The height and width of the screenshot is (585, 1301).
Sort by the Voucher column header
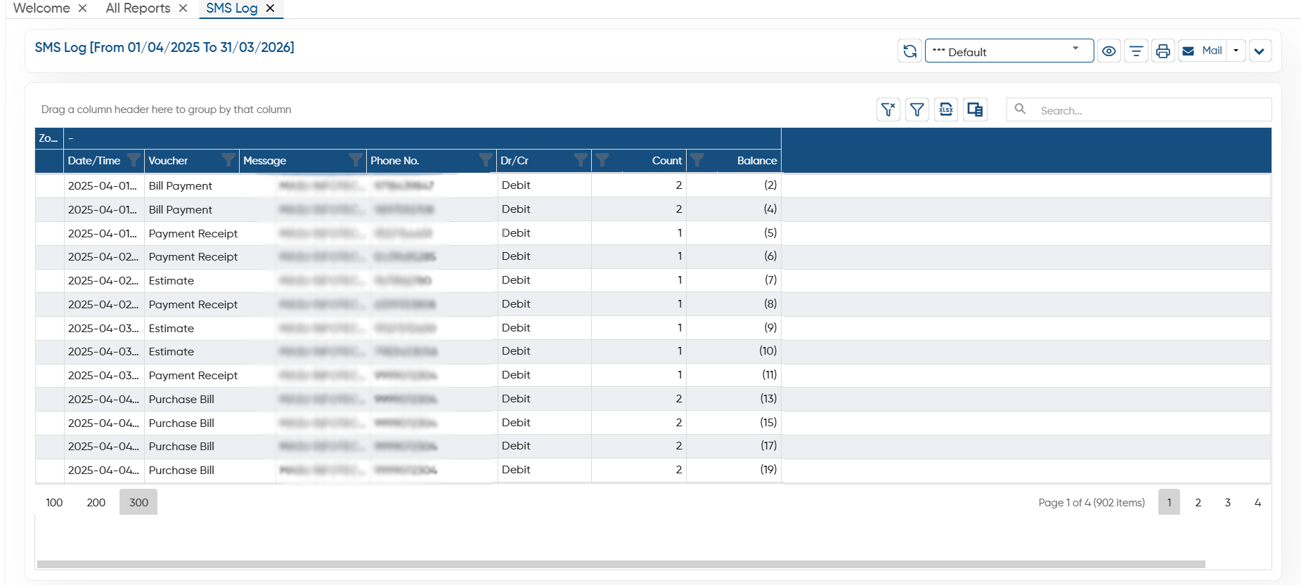pos(169,161)
